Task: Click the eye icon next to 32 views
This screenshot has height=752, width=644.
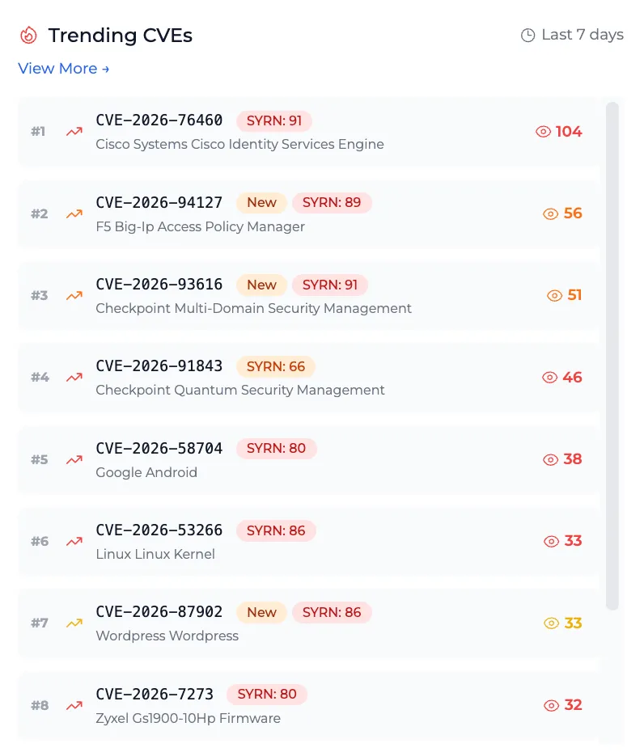Action: [552, 705]
